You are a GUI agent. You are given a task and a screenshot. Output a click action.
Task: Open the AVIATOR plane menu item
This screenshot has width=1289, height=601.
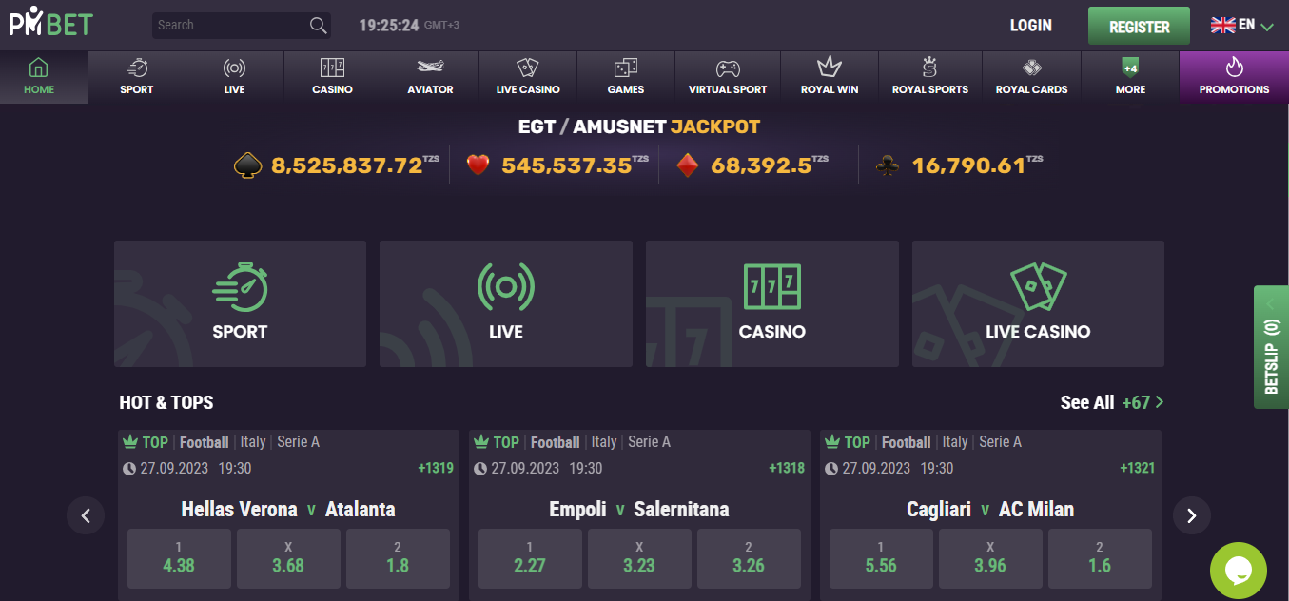430,77
